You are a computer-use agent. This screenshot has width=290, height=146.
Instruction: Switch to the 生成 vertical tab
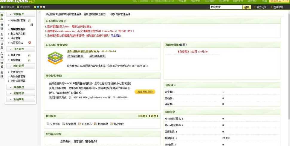pos(2,36)
